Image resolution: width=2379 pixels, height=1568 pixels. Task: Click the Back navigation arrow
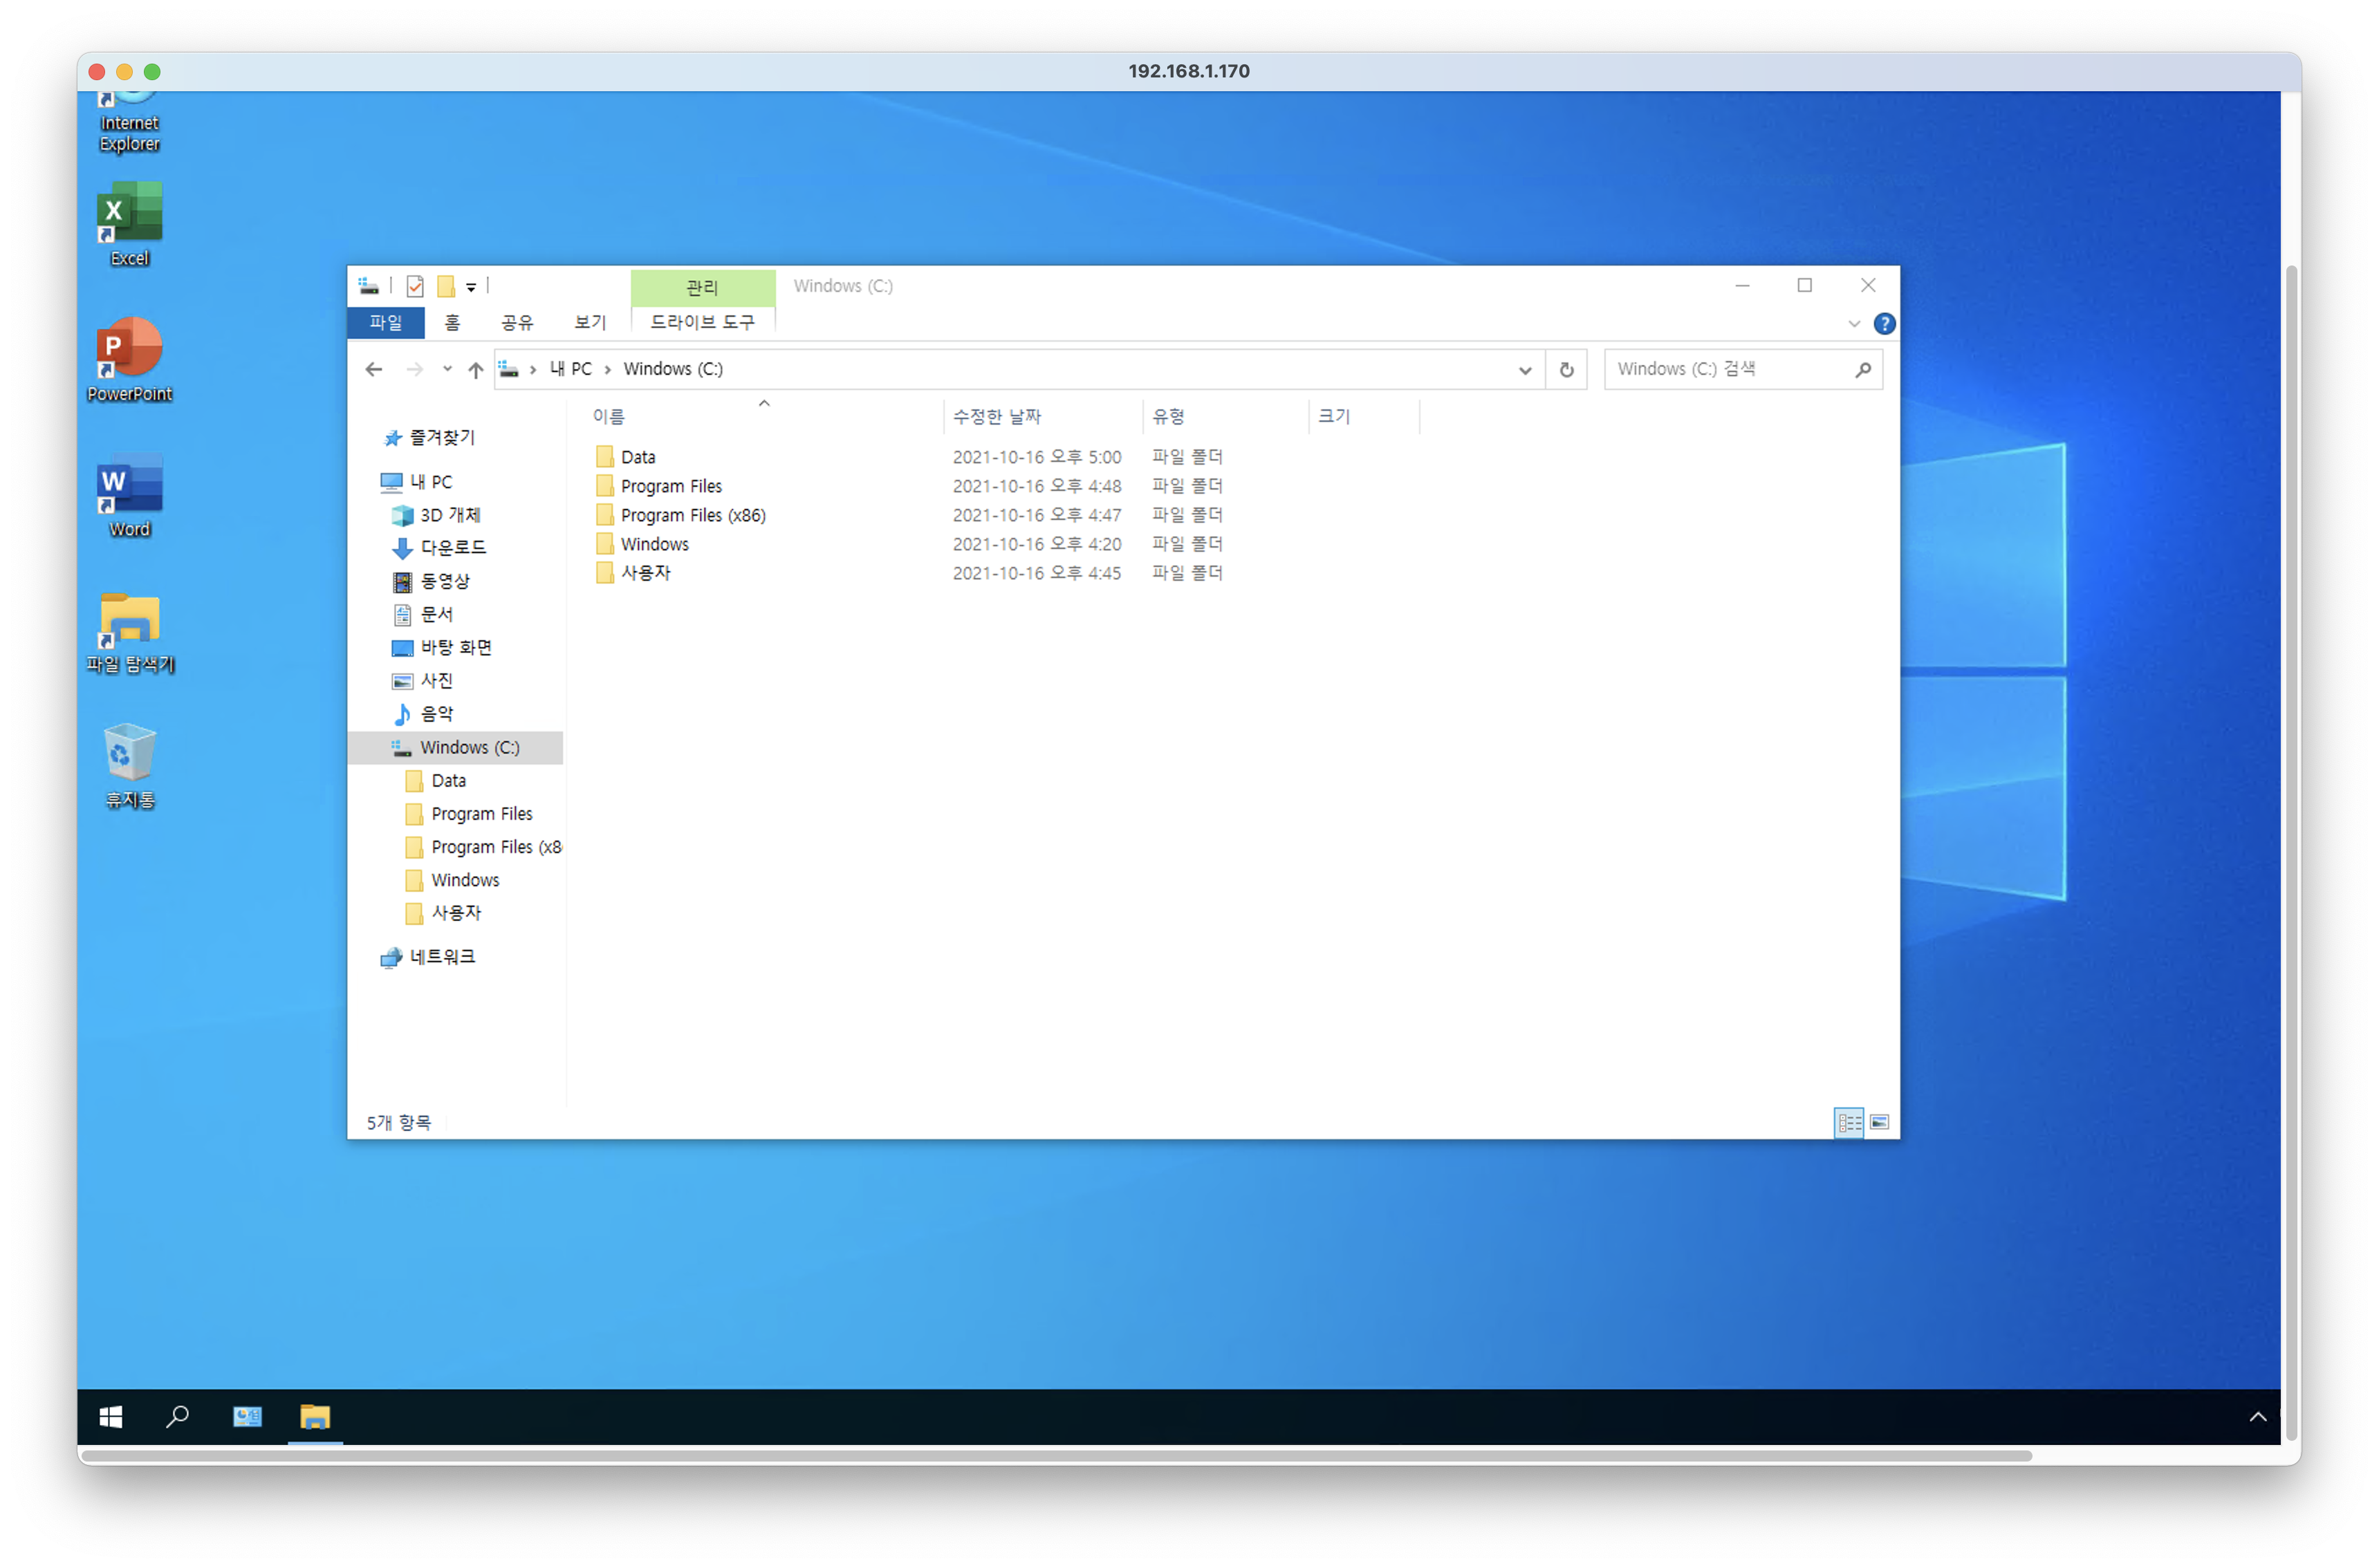(374, 370)
